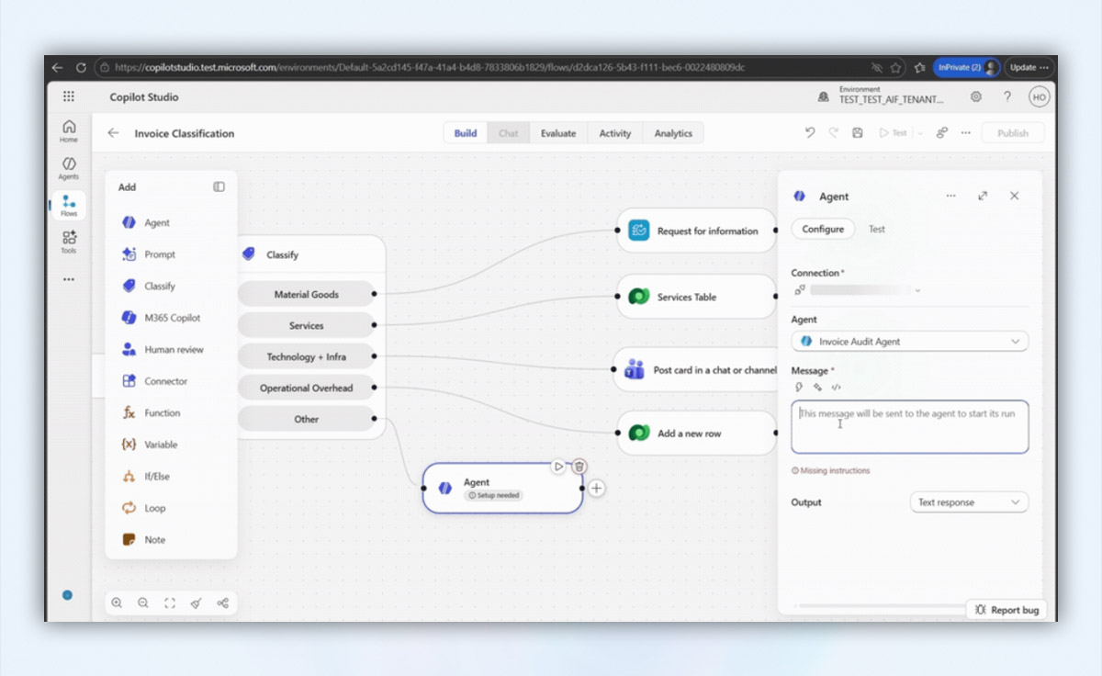Open the HO account avatar menu
Screen dimensions: 1102x676
1039,96
